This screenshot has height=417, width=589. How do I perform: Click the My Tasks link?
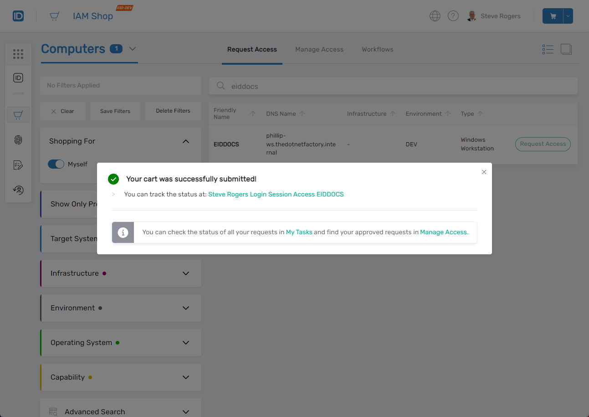(x=299, y=232)
